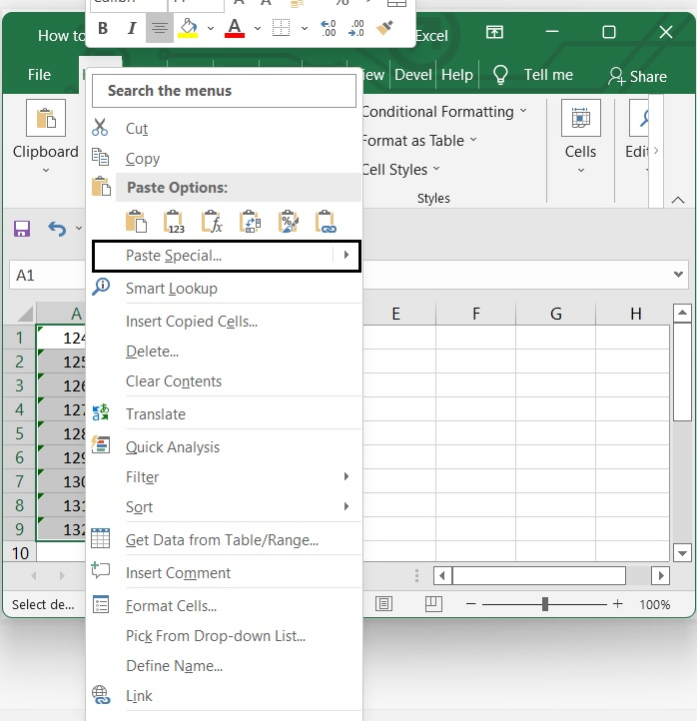Open Cell Styles dropdown

click(x=401, y=169)
